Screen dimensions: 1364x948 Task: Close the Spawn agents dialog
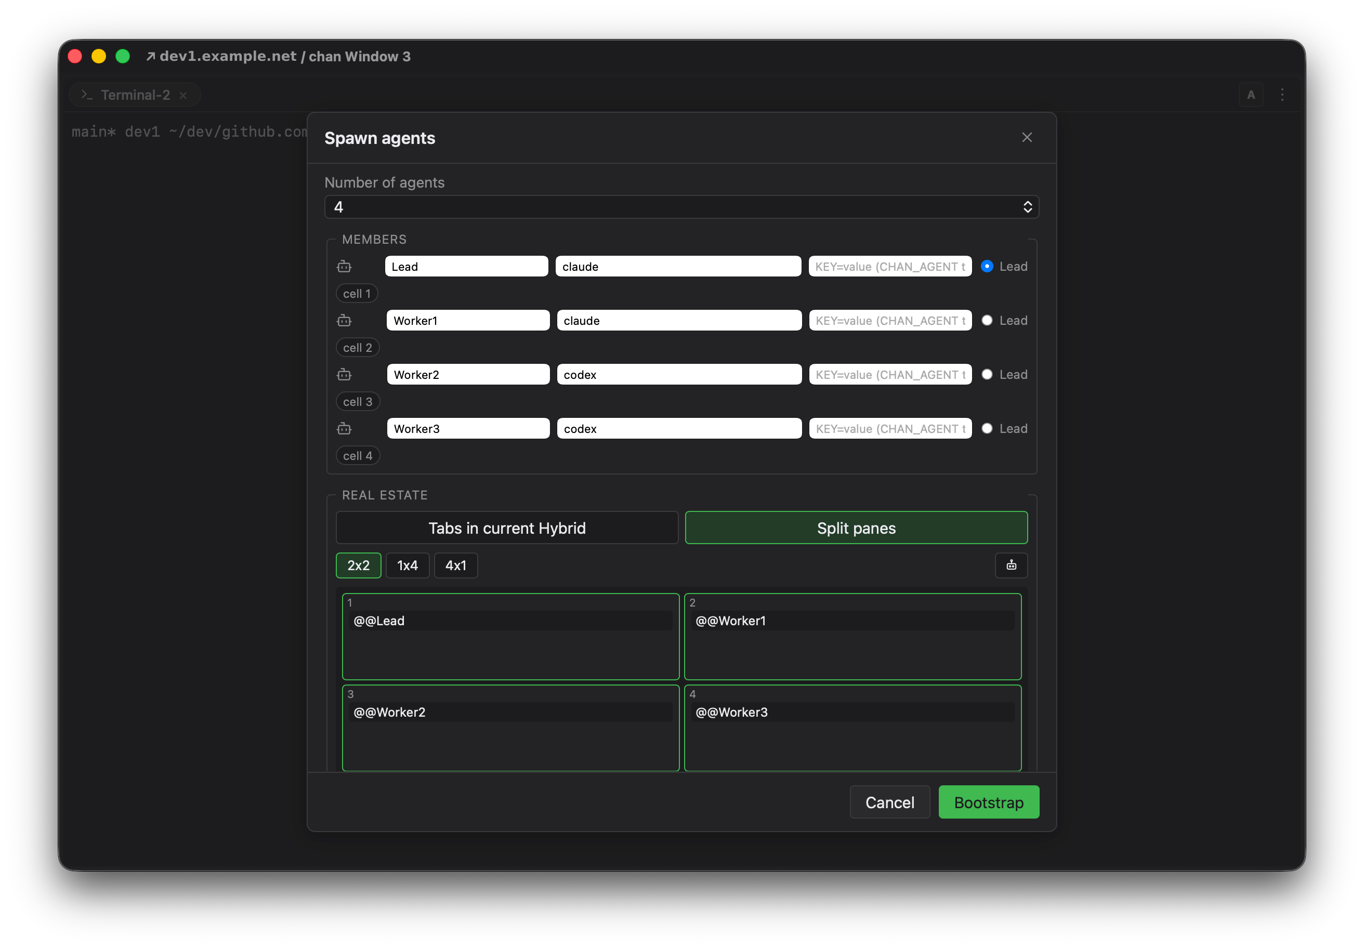[1027, 137]
